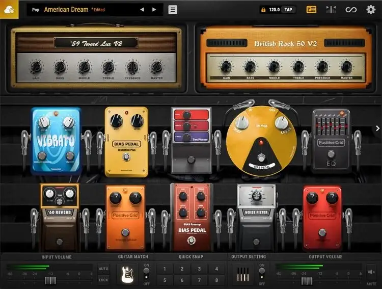Click the tempo lock icon
382x289 pixels.
pos(263,10)
